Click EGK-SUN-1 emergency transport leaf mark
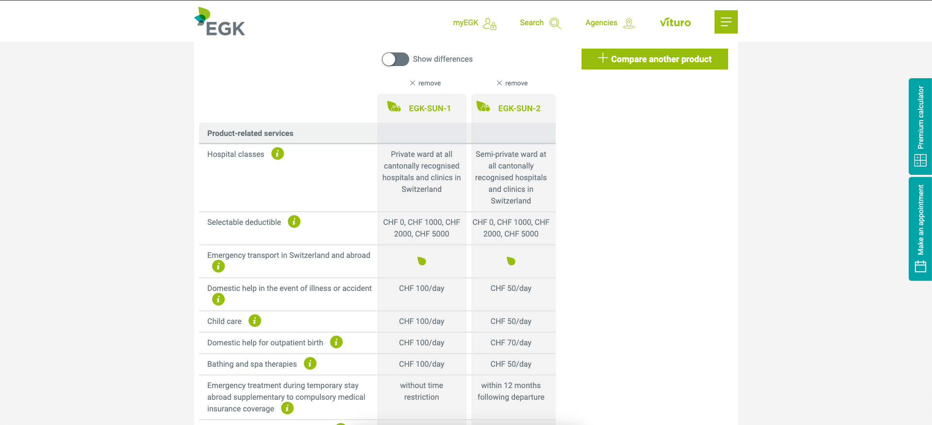932x425 pixels. 421,261
